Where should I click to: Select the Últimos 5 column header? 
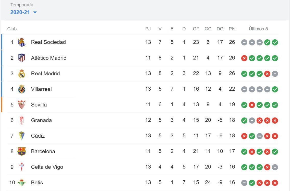click(258, 29)
